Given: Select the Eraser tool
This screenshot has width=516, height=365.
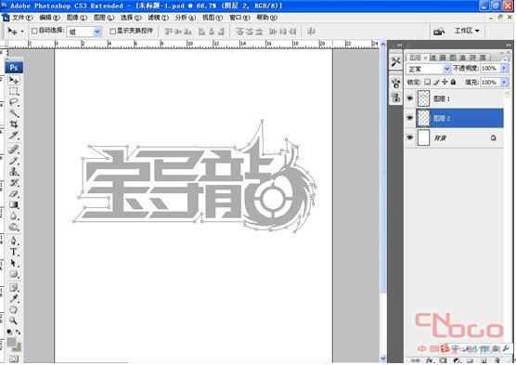Looking at the screenshot, I should tap(14, 194).
